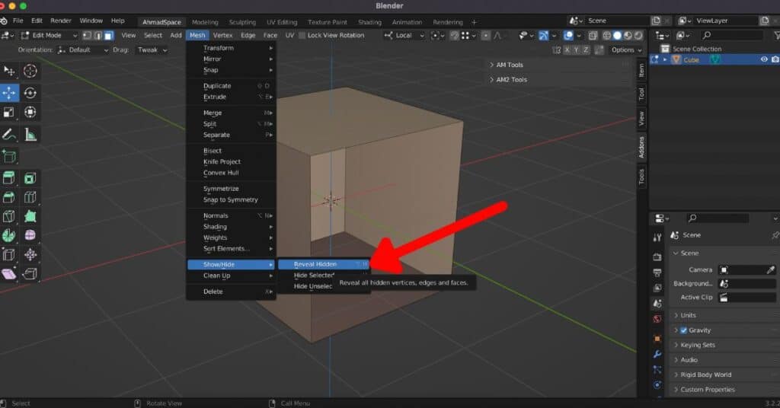The width and height of the screenshot is (780, 408).
Task: Open the Addons sidebar tab
Action: 641,147
